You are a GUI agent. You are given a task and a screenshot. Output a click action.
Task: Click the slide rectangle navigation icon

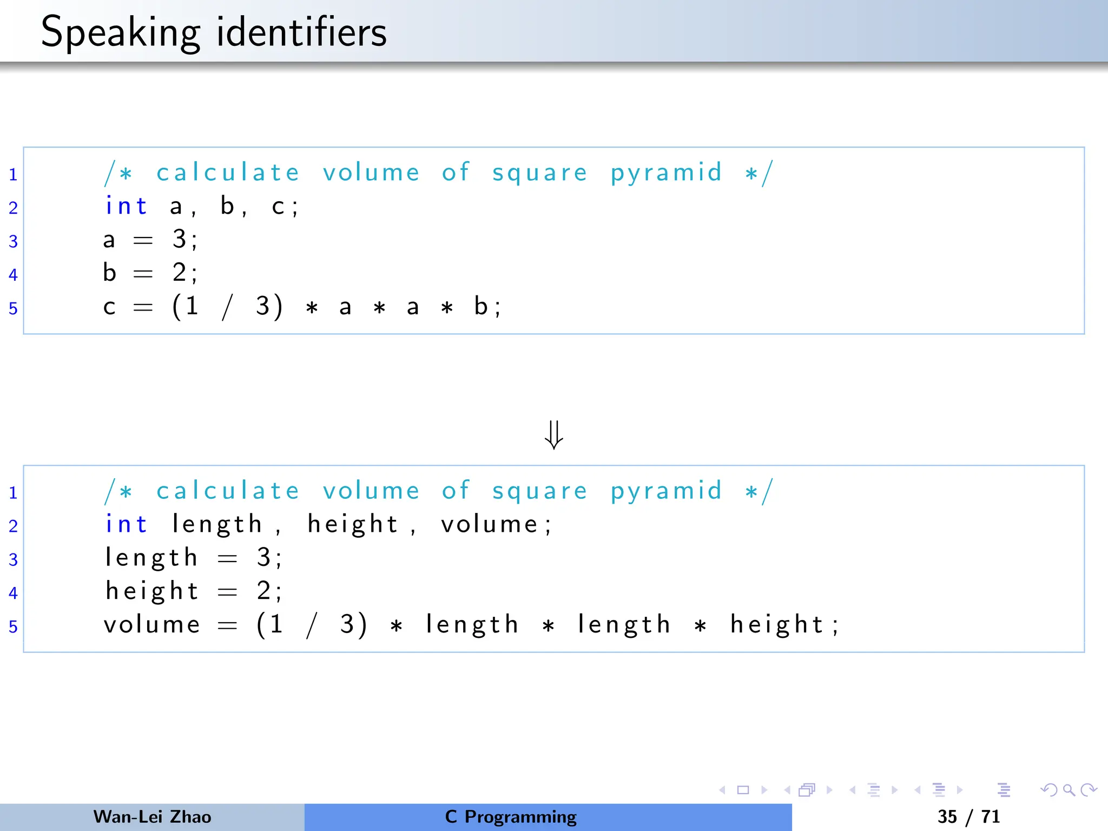pyautogui.click(x=743, y=790)
